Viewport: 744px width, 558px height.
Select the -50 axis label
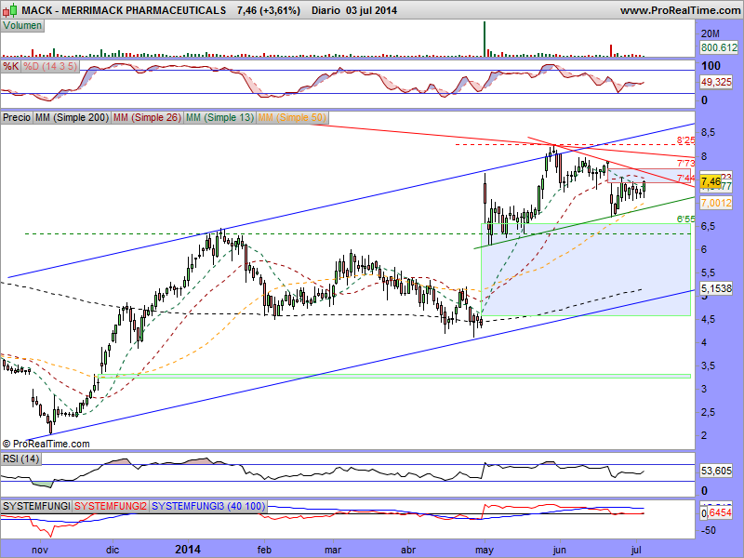708,530
